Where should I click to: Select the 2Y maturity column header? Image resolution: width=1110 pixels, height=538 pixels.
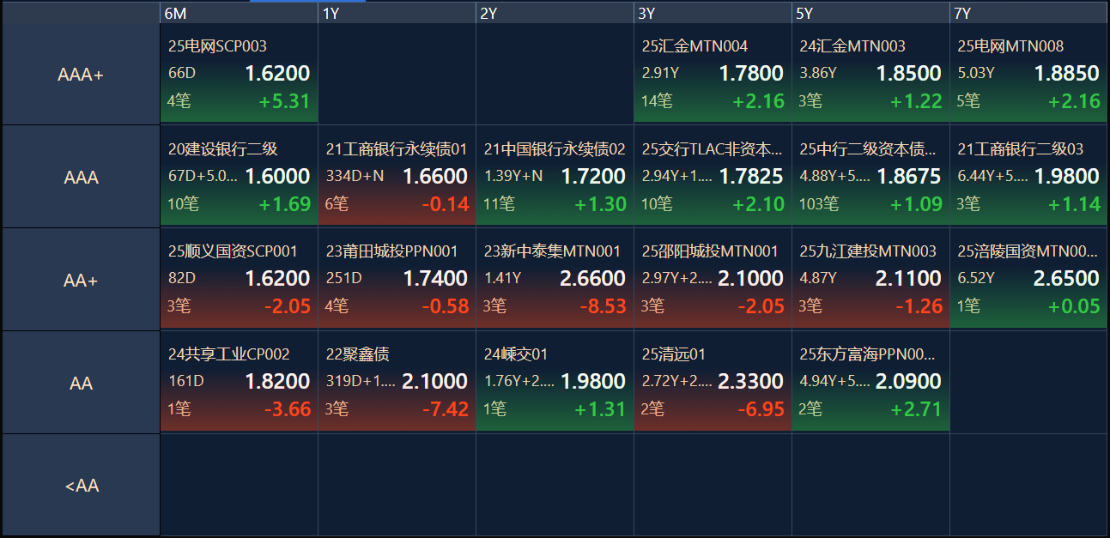click(555, 13)
